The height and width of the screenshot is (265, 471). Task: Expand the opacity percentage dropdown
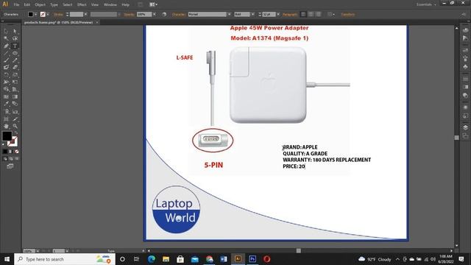155,14
